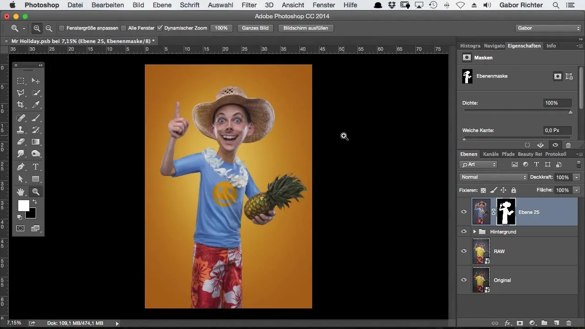585x329 pixels.
Task: Open Normal blend mode dropdown
Action: pos(493,177)
